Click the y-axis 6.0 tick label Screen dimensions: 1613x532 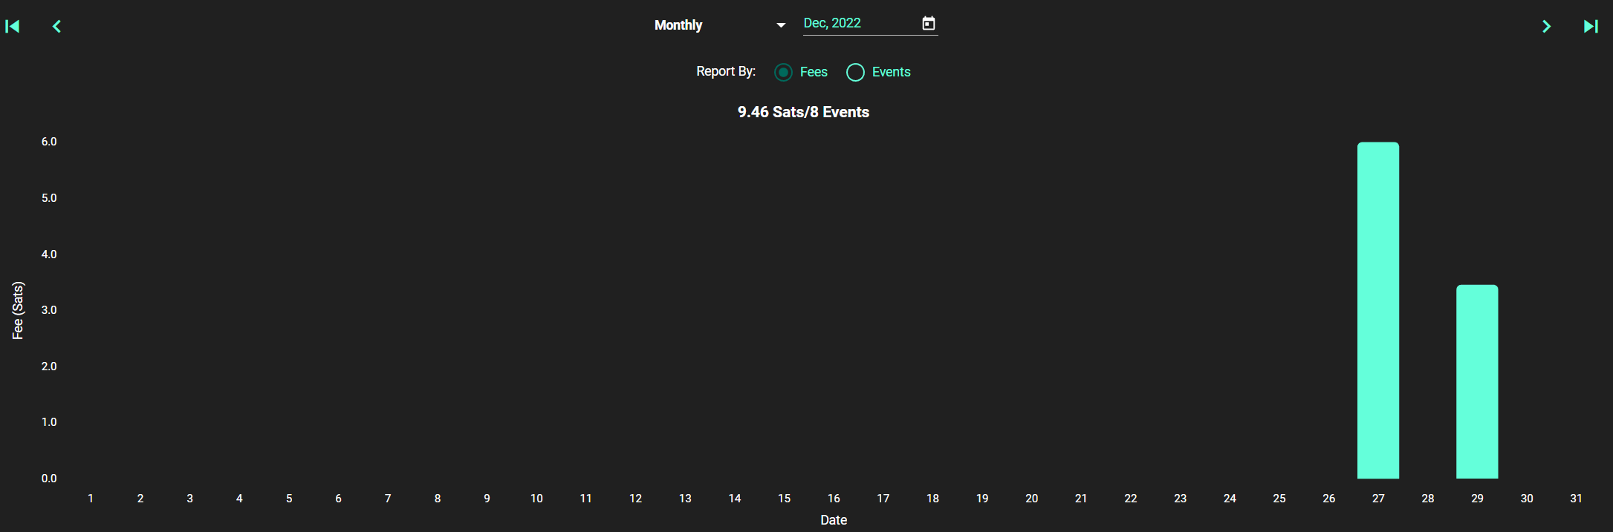(49, 142)
